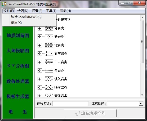The width and height of the screenshot is (147, 121).
Task: Select the 石灰岩类 tree label
Action: pos(61,53)
